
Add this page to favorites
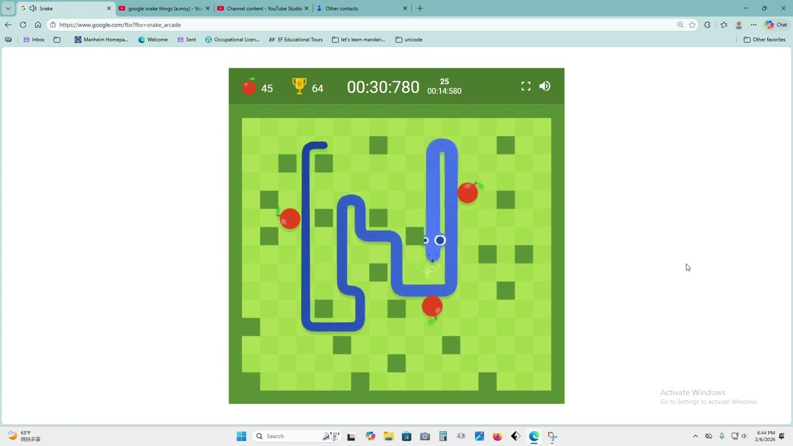692,25
